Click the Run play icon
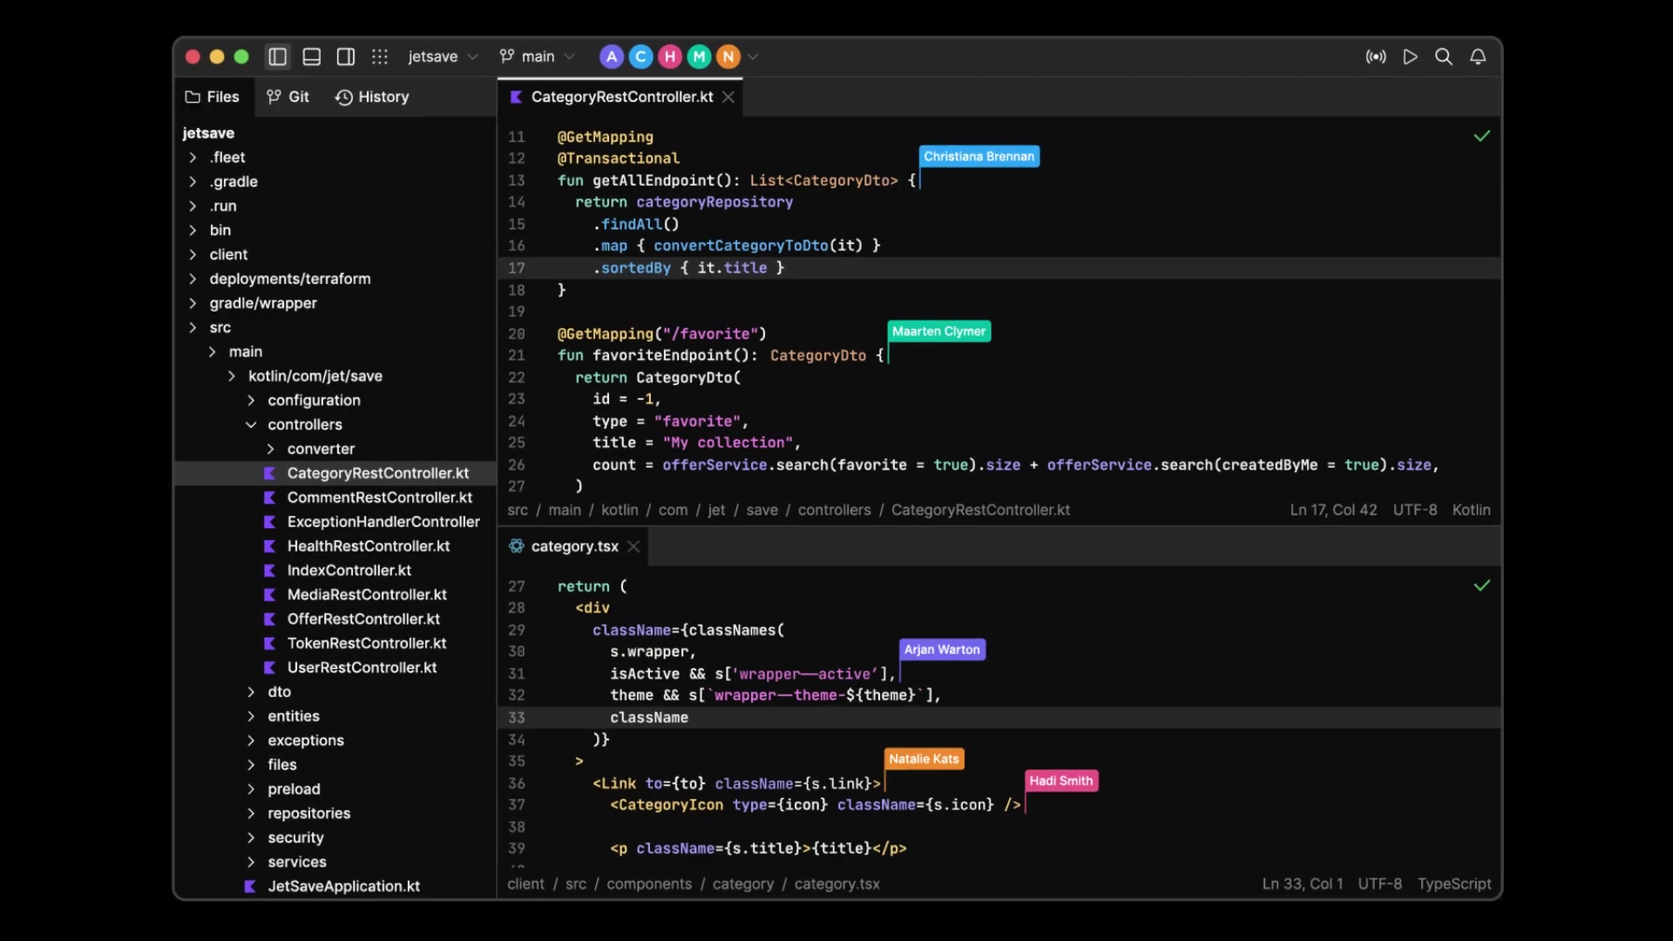 1410,57
